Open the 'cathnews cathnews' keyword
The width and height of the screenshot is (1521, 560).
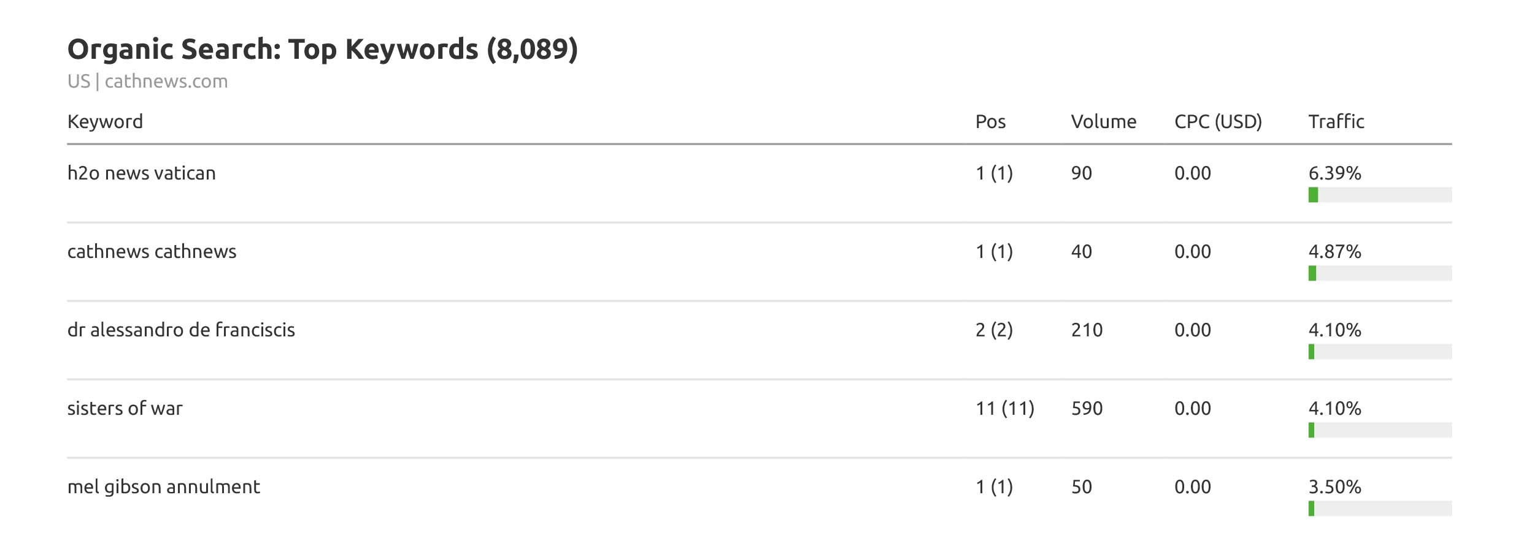click(x=152, y=252)
